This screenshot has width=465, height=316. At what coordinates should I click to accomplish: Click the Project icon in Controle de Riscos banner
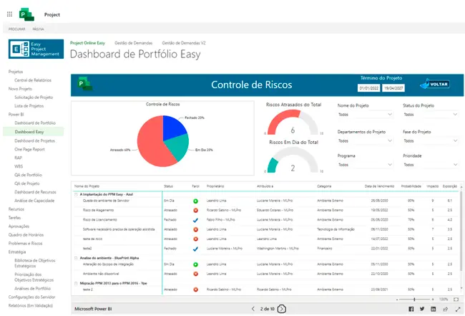tap(85, 84)
